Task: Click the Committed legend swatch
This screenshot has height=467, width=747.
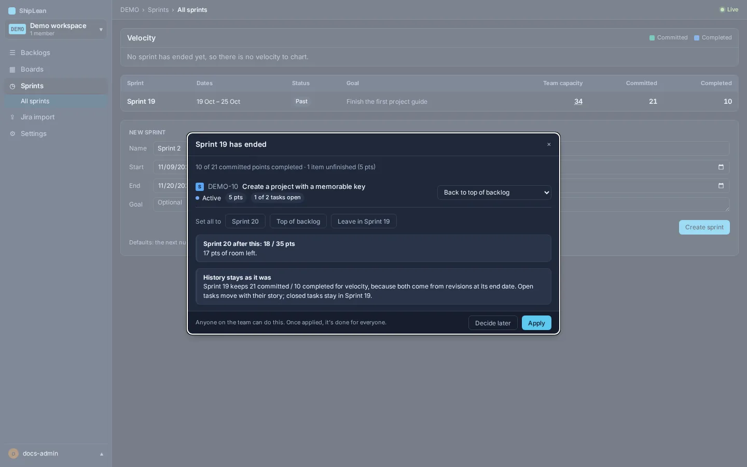Action: (652, 38)
